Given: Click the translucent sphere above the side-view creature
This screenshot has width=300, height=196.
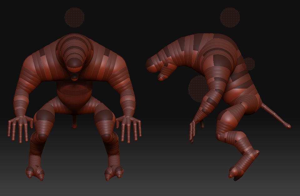Looking at the screenshot, I should tap(230, 17).
